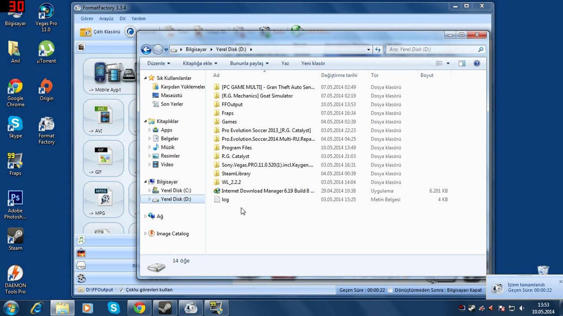Viewport: 563px width, 316px height.
Task: Expand Image Catalog tree node
Action: click(146, 233)
